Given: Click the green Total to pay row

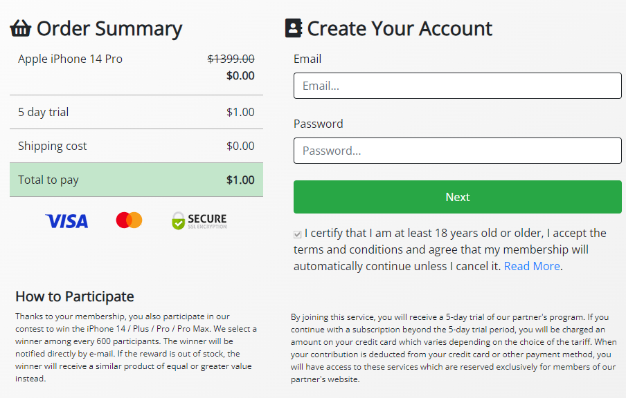Looking at the screenshot, I should pos(136,180).
